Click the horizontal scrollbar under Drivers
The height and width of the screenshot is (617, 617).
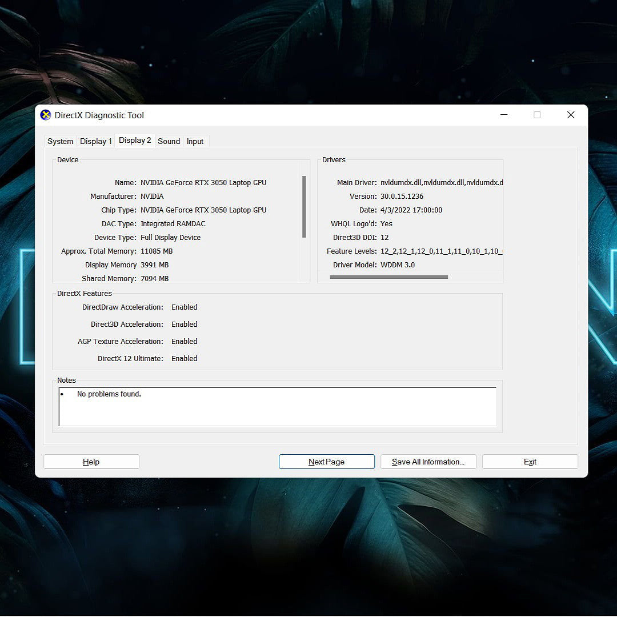point(388,277)
